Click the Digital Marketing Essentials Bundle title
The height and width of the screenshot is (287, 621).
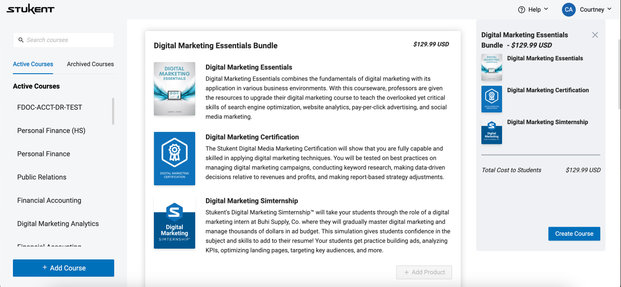coord(215,46)
